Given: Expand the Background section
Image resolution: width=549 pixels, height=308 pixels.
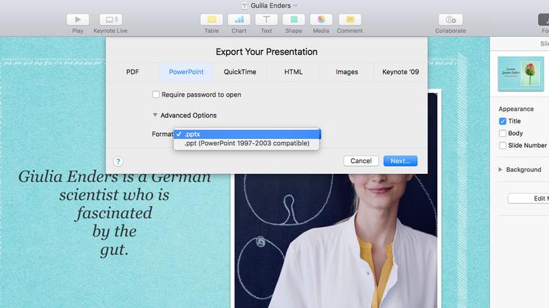Looking at the screenshot, I should [x=500, y=169].
